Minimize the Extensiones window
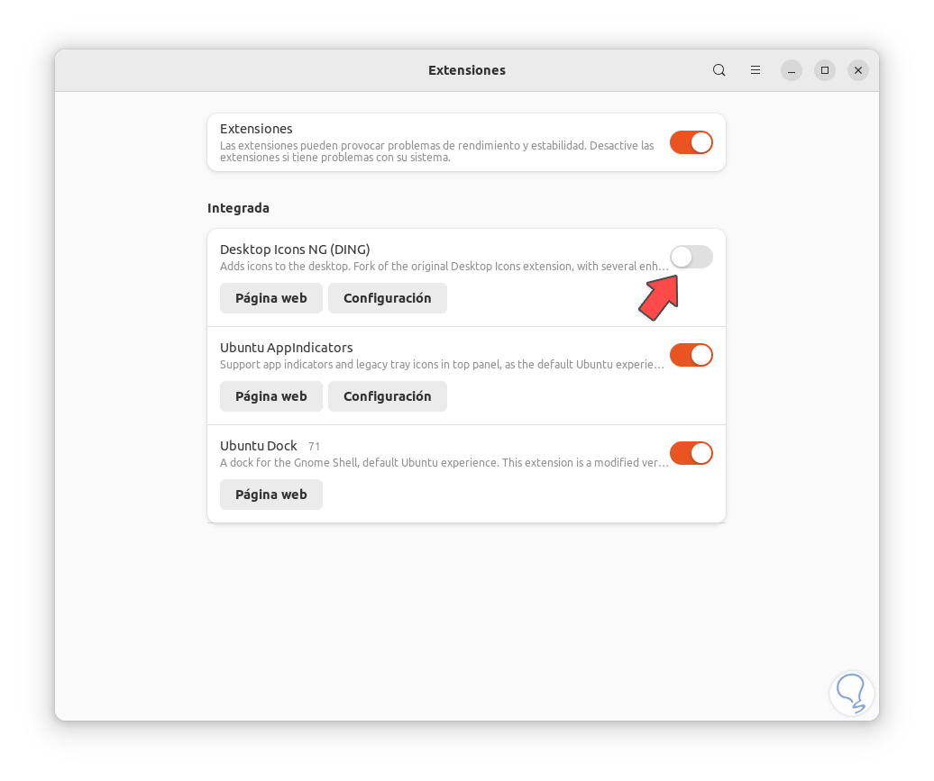This screenshot has width=934, height=781. tap(791, 69)
